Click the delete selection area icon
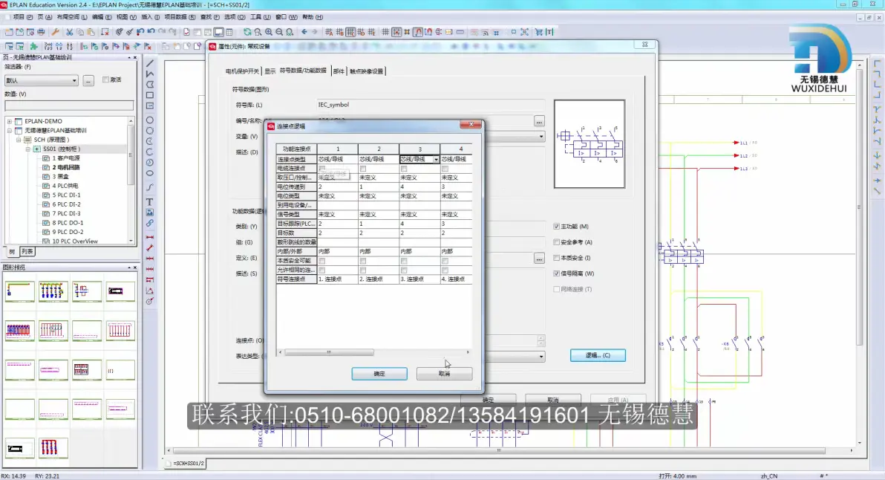 click(105, 32)
